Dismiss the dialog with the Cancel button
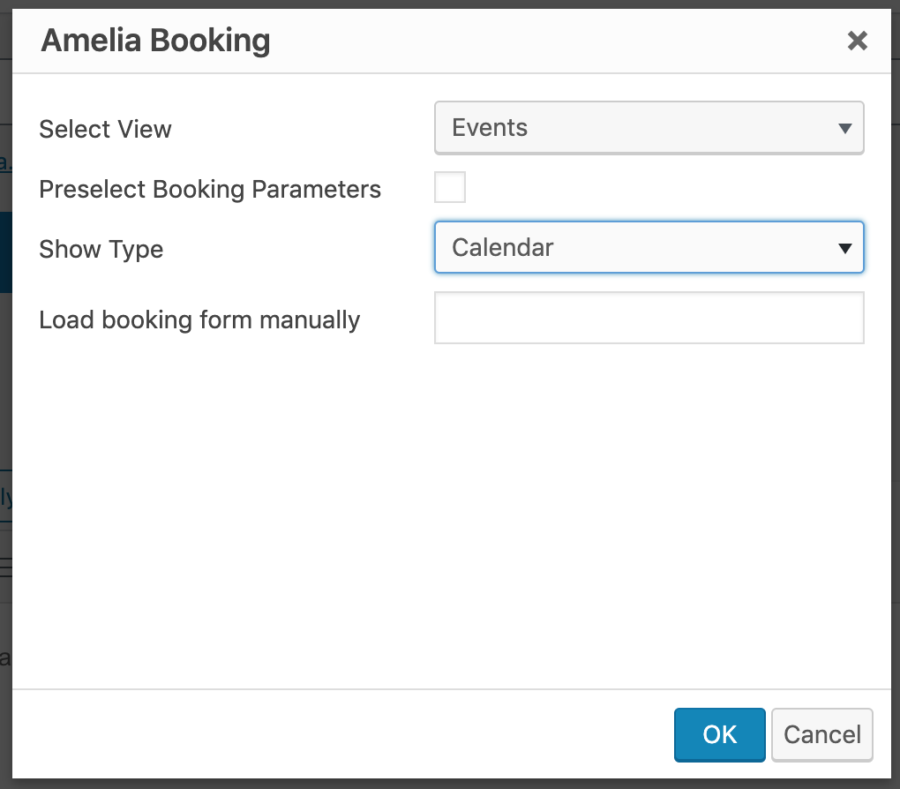This screenshot has height=789, width=900. (x=821, y=734)
